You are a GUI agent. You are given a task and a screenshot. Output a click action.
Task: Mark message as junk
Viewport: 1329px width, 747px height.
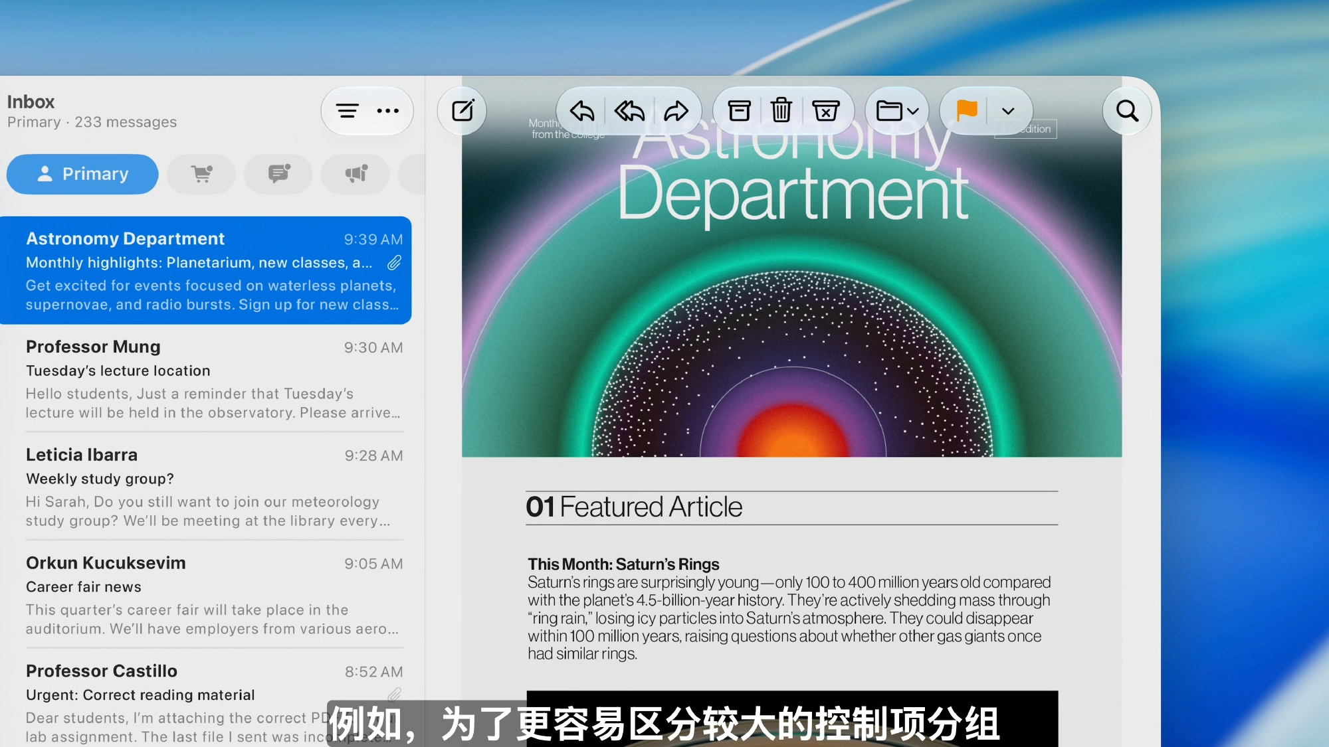pyautogui.click(x=825, y=111)
